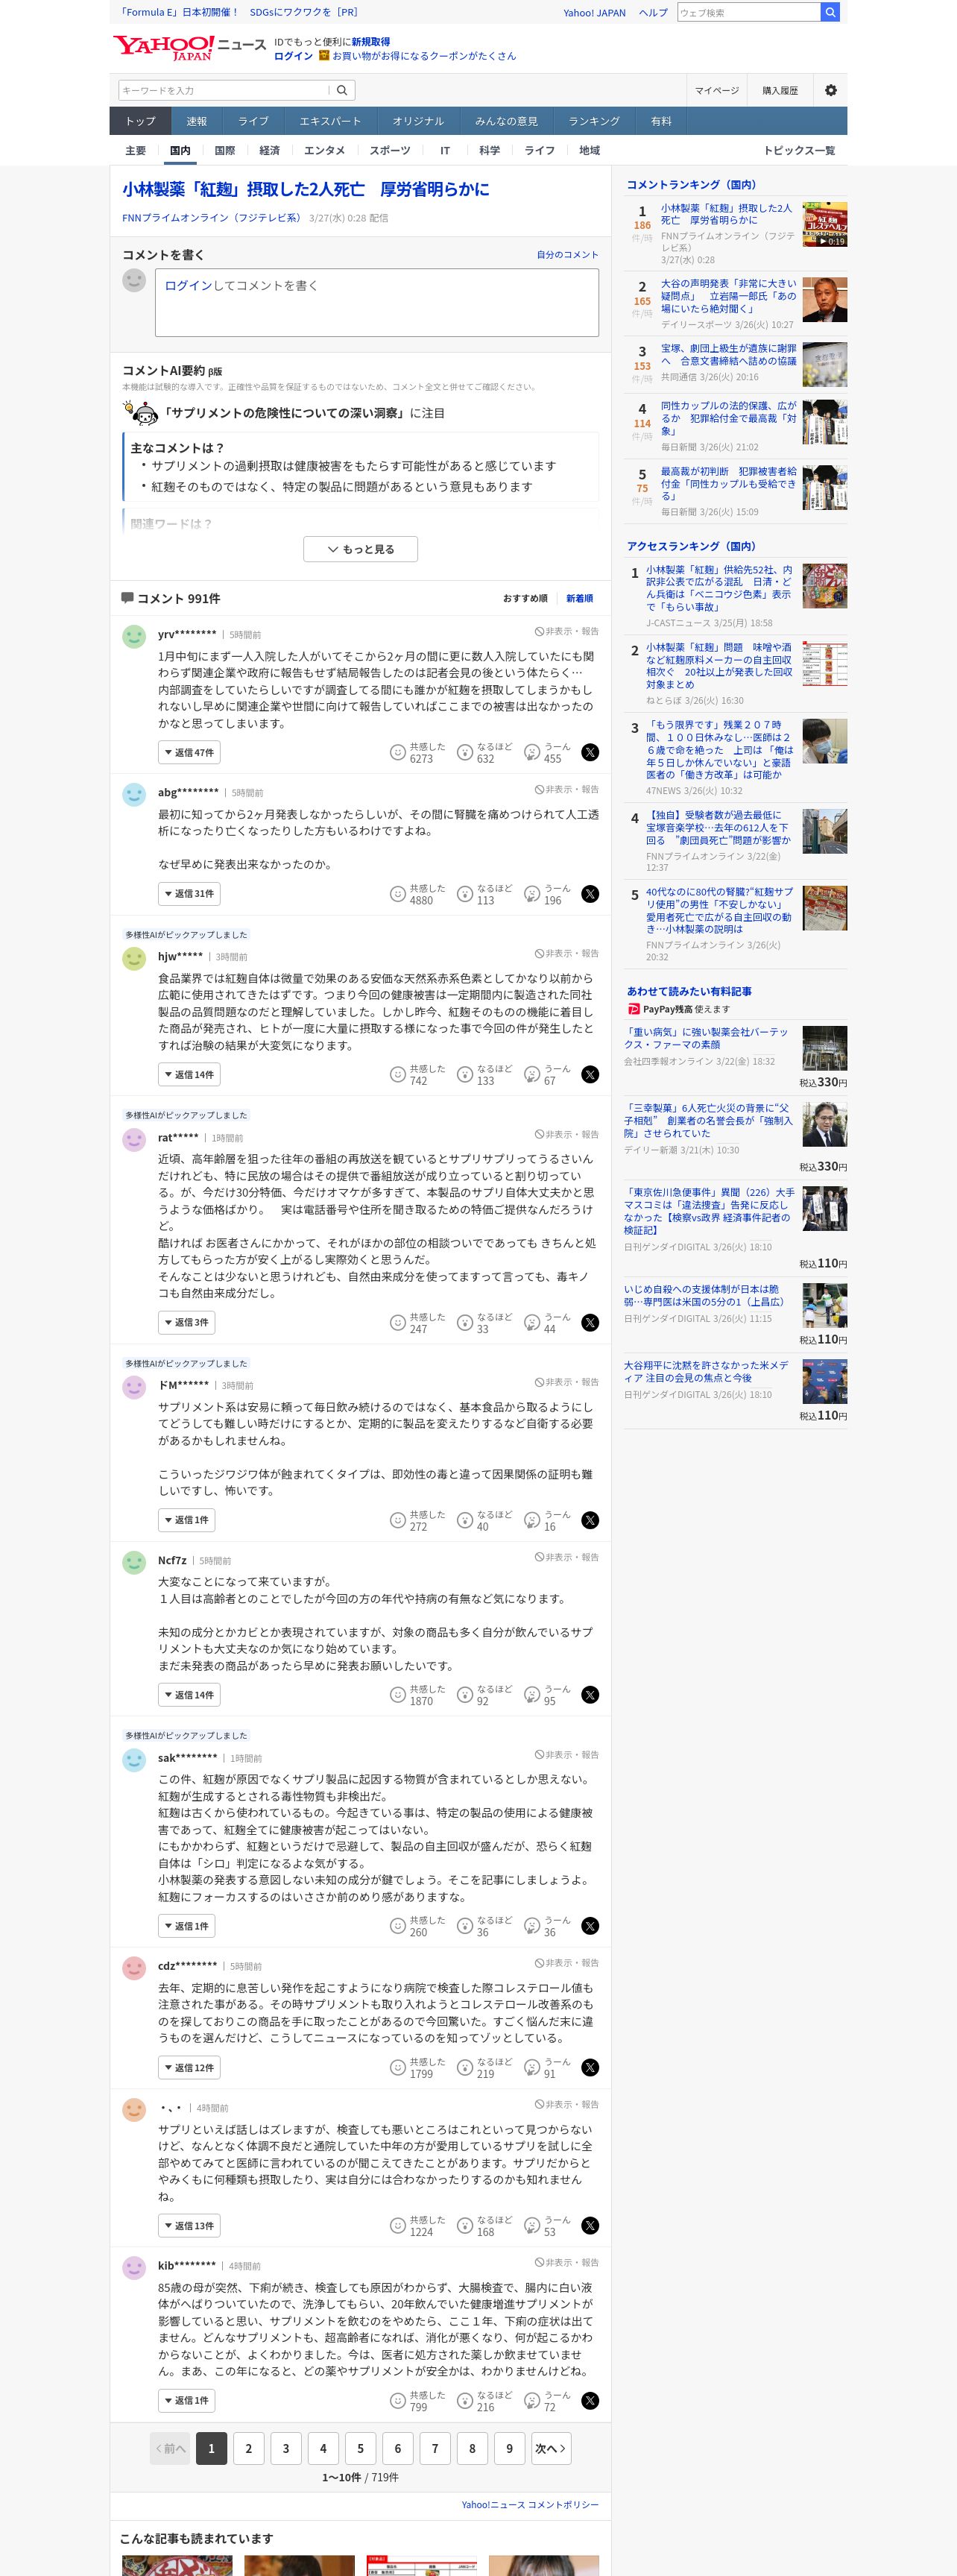This screenshot has height=2576, width=957.
Task: Go to comments page 9
Action: point(509,2448)
